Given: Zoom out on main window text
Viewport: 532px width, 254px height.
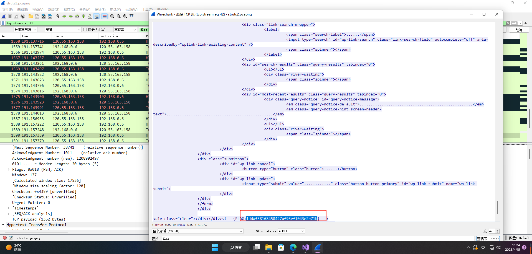Looking at the screenshot, I should pyautogui.click(x=119, y=16).
